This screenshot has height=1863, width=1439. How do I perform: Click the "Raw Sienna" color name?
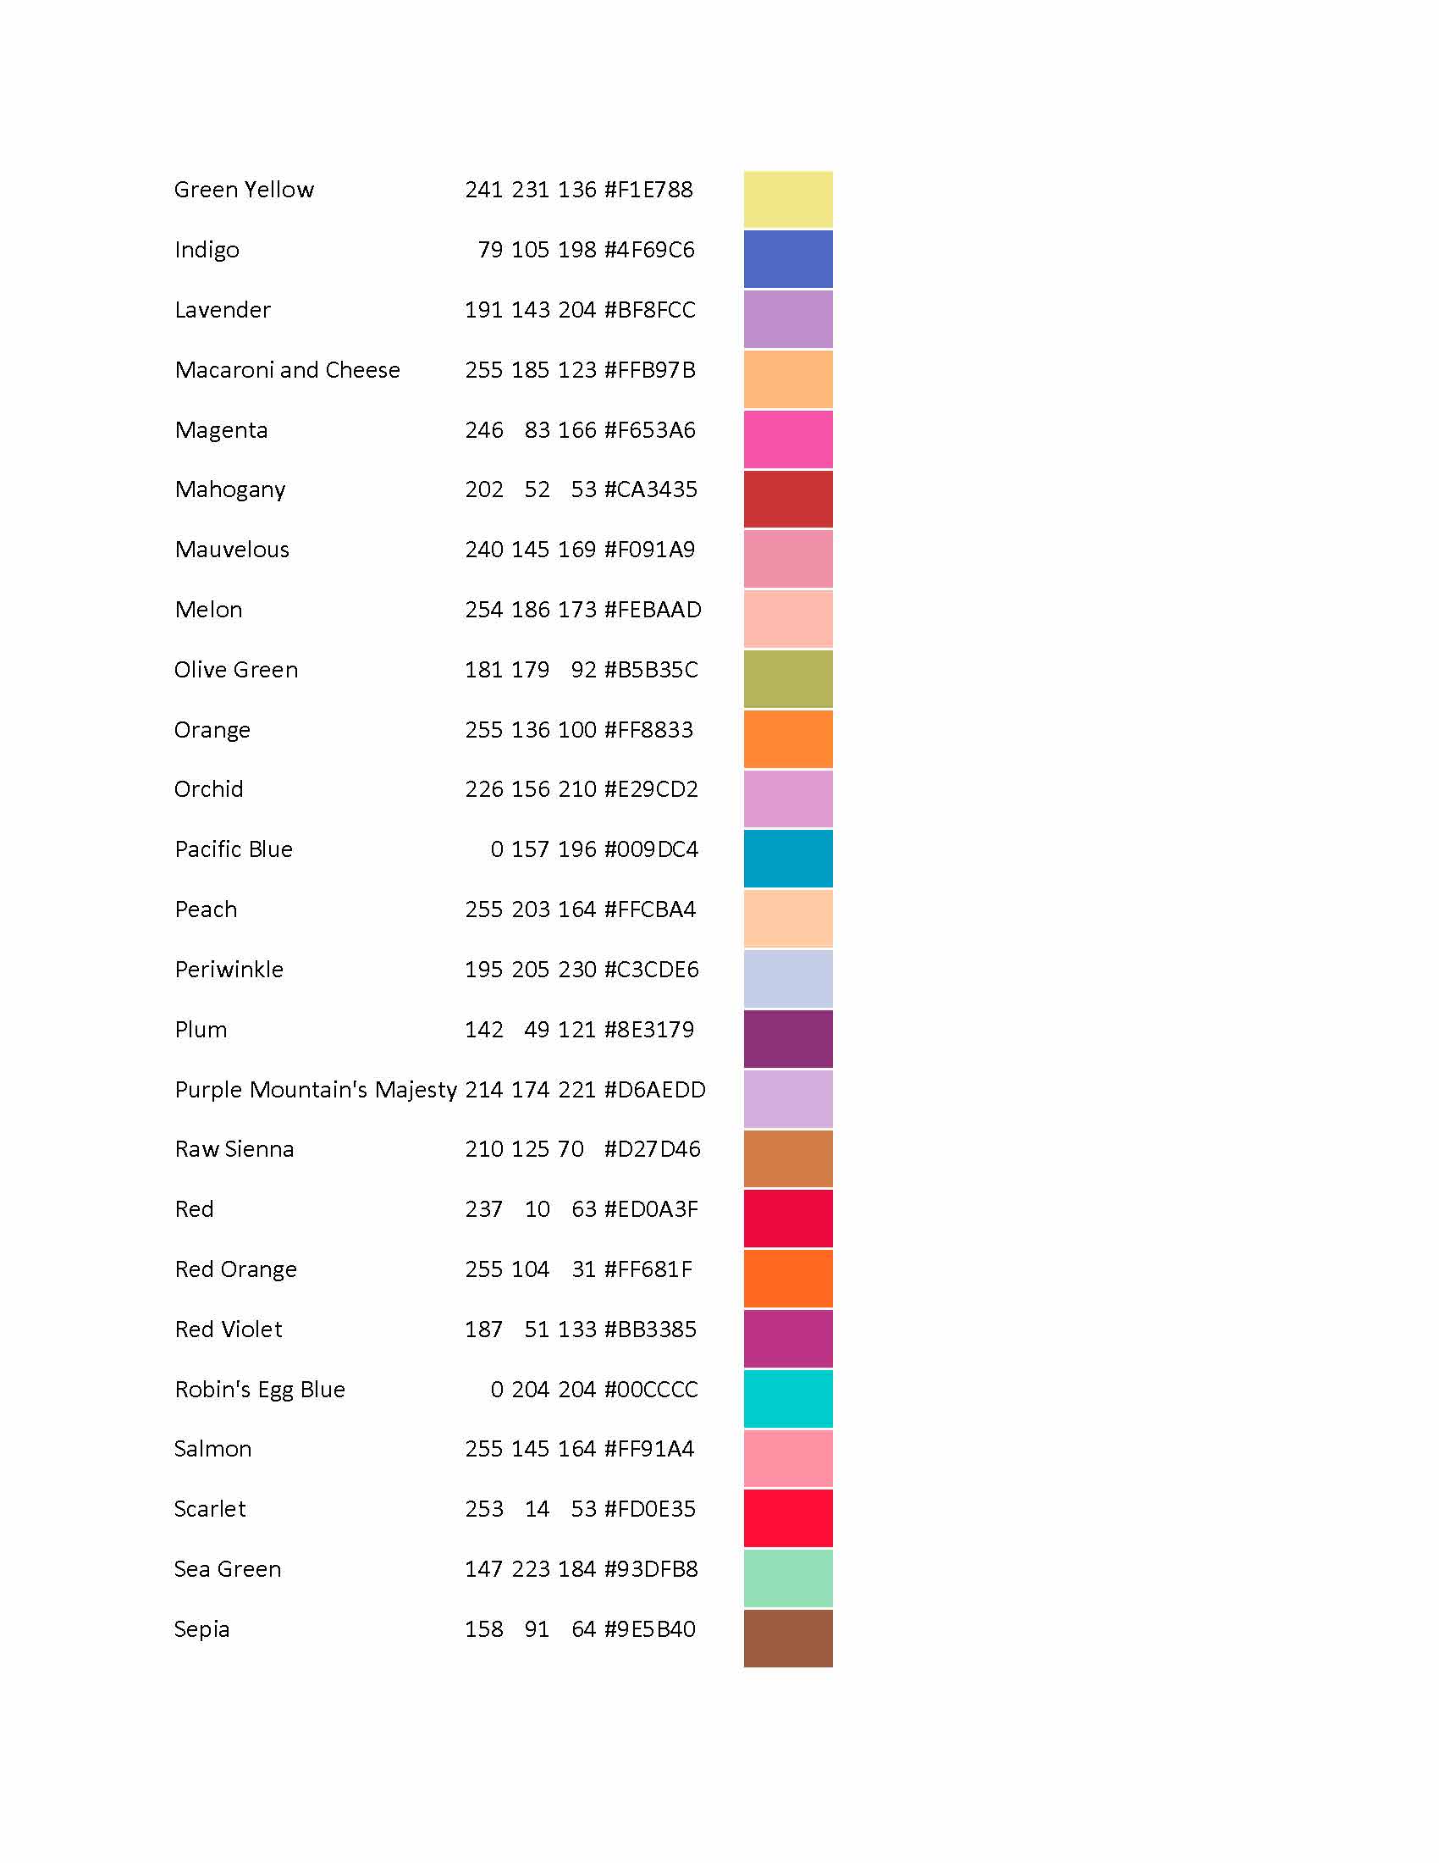(x=234, y=1149)
